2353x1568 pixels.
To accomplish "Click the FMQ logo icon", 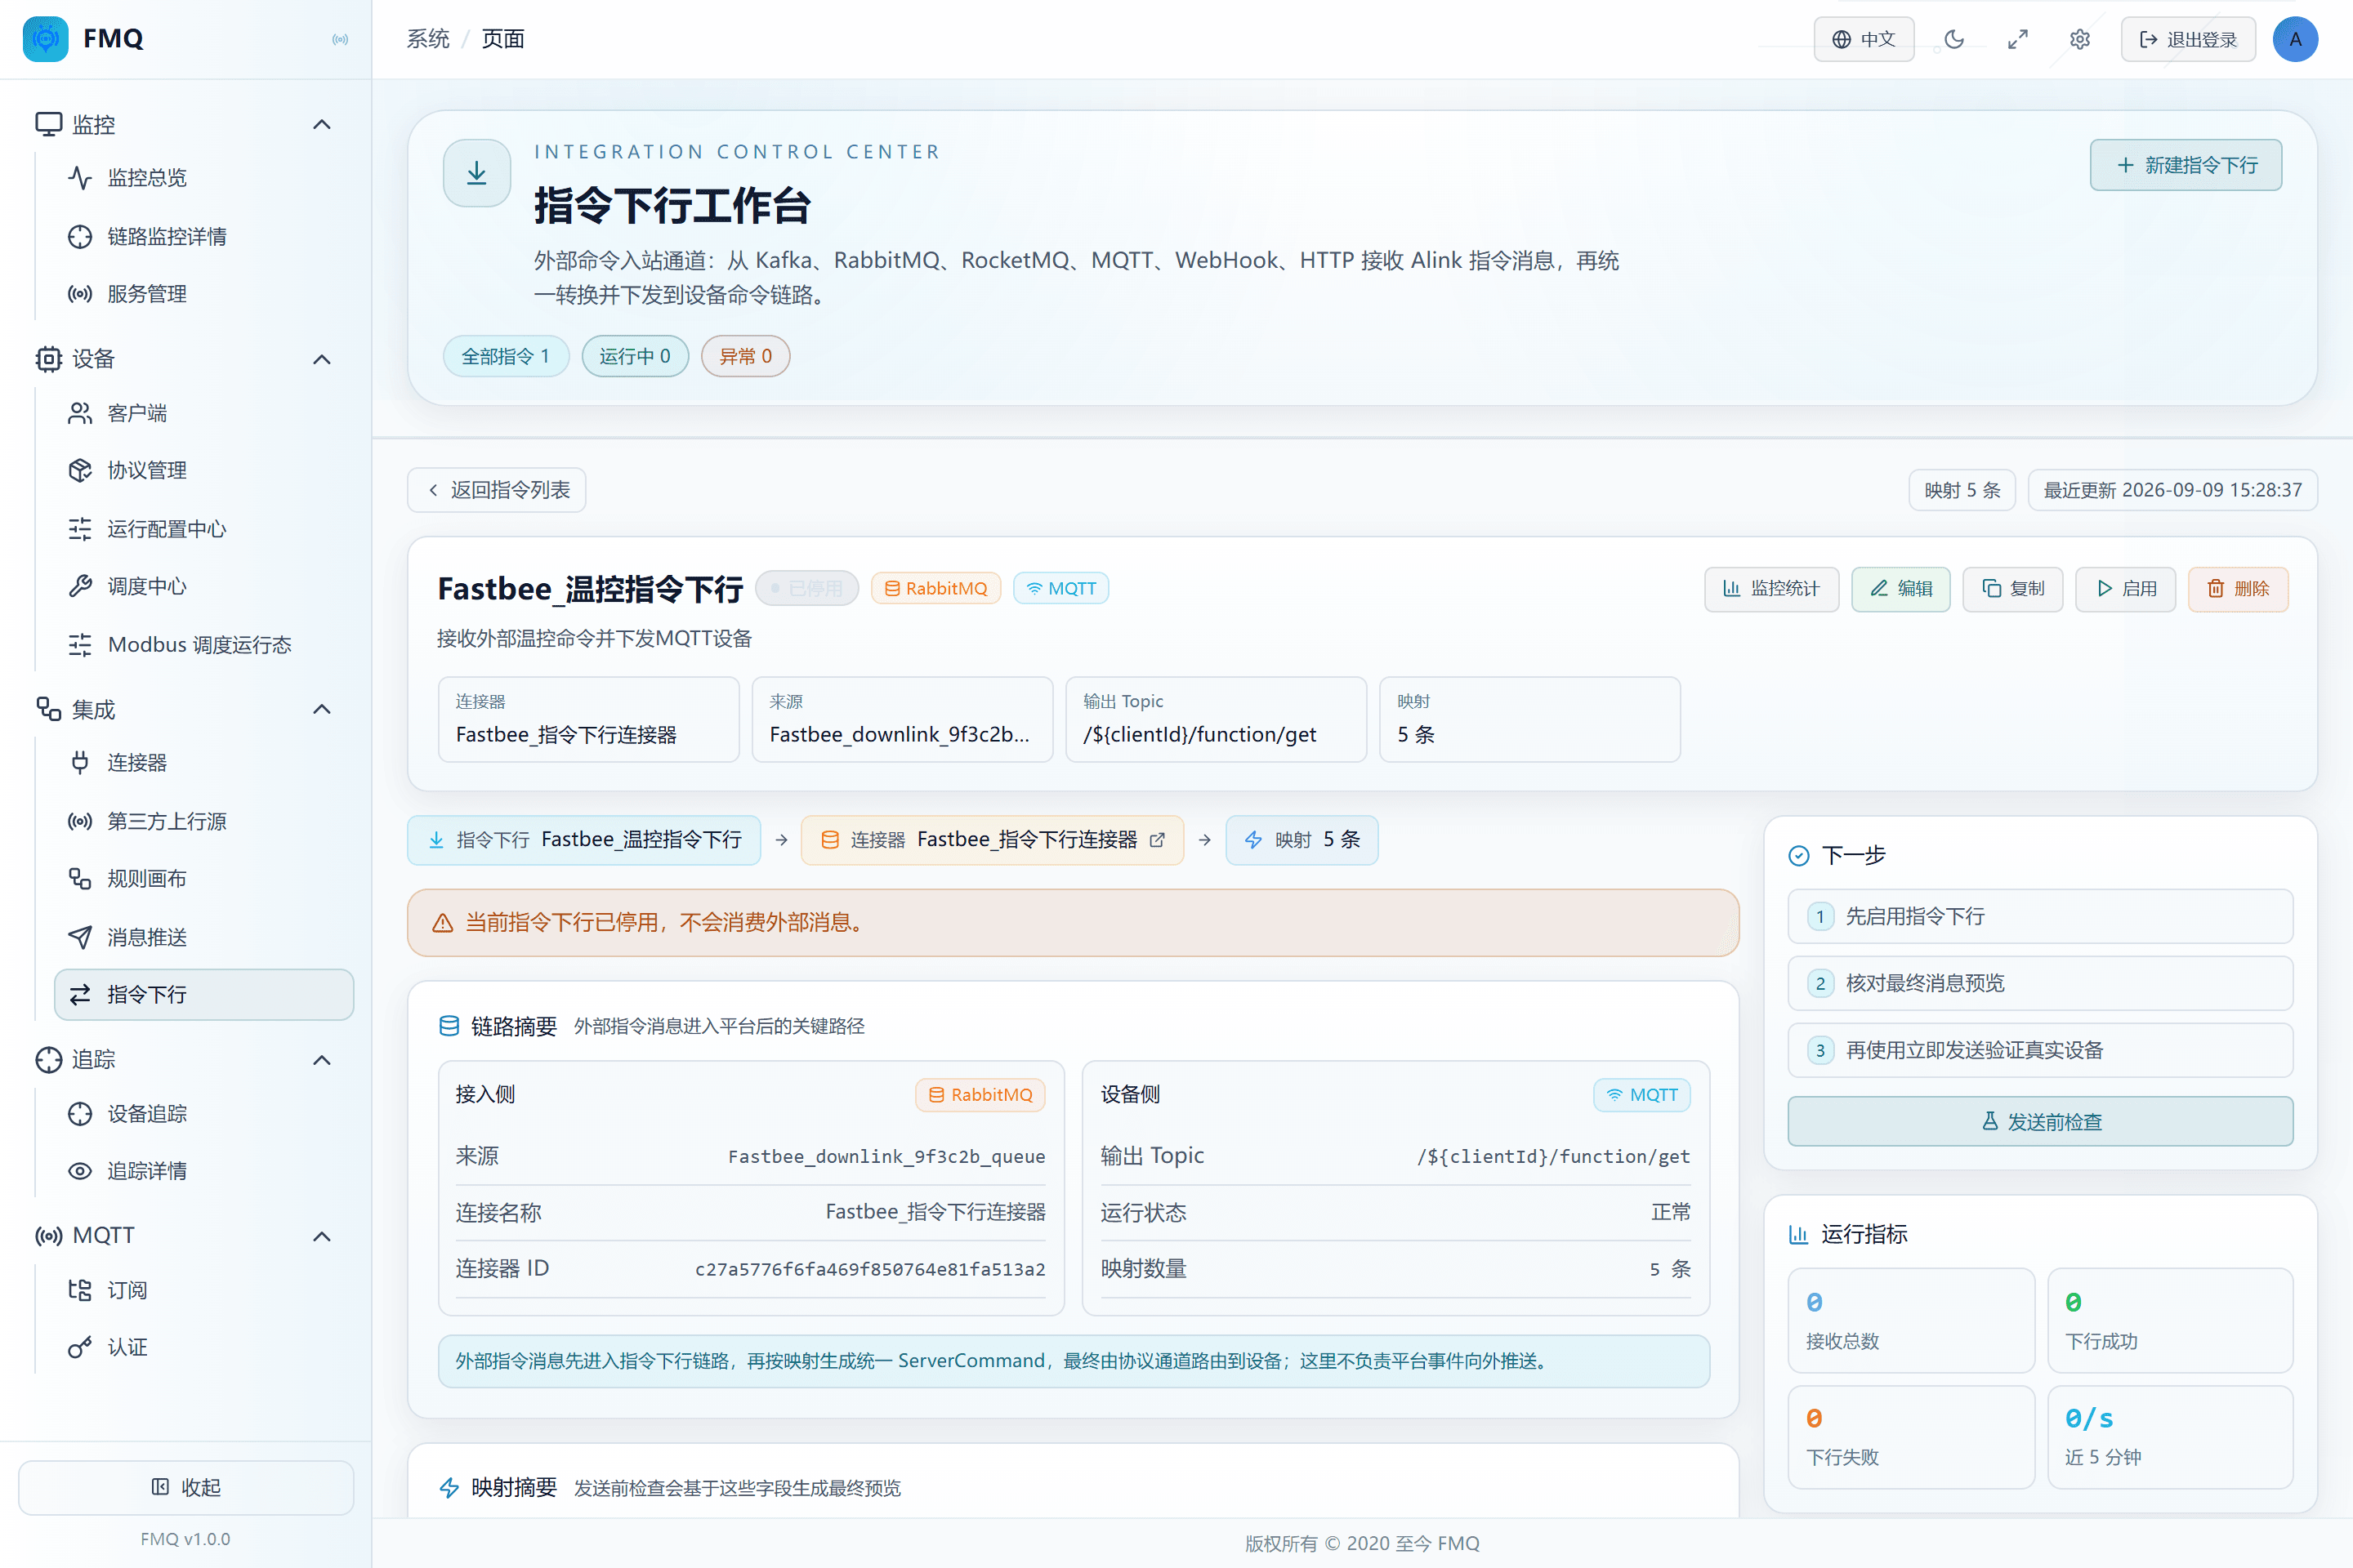I will coord(45,39).
